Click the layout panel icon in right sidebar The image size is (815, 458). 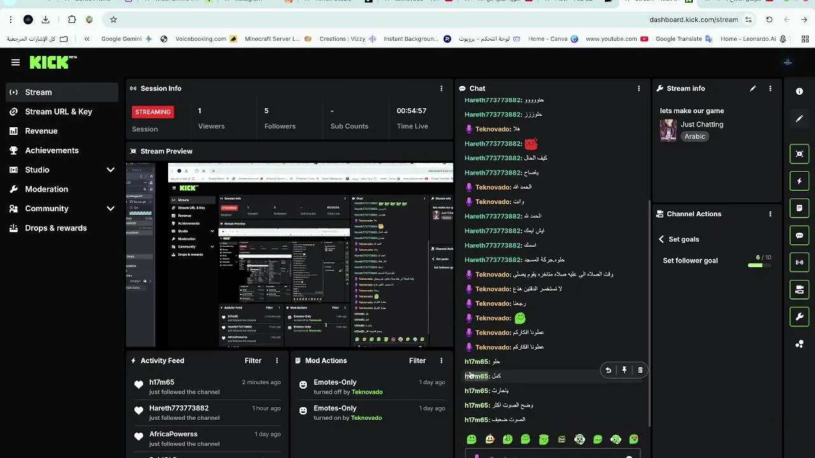[800, 290]
